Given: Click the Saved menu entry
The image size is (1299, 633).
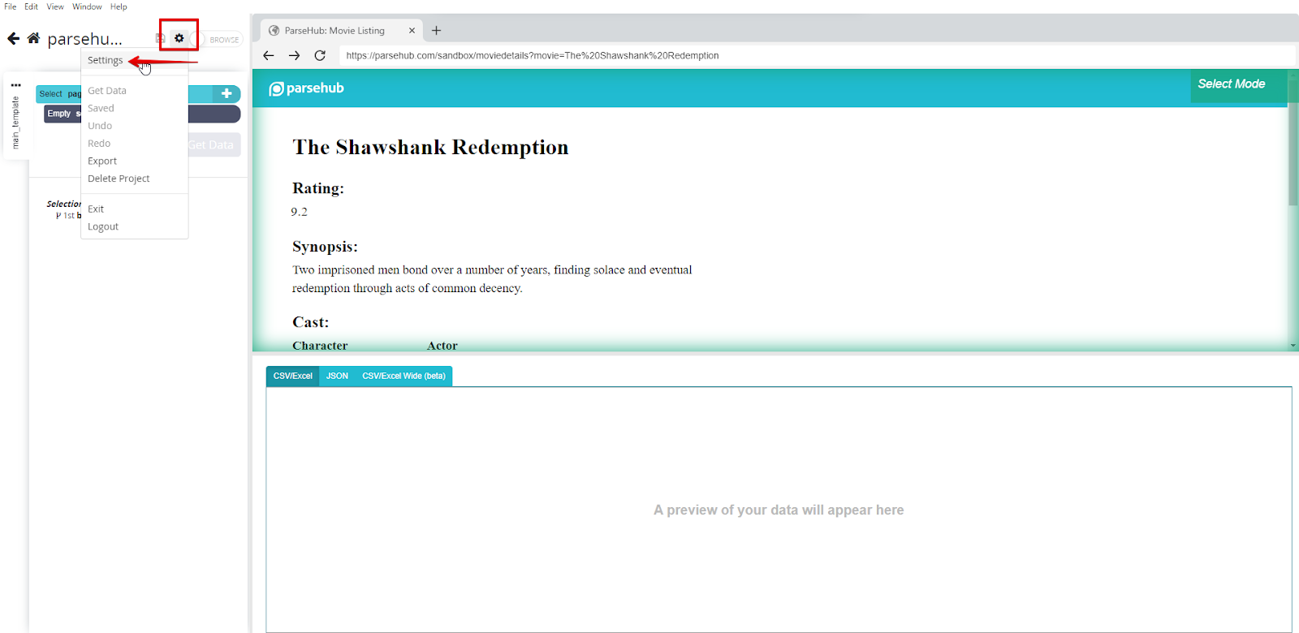Looking at the screenshot, I should coord(101,108).
